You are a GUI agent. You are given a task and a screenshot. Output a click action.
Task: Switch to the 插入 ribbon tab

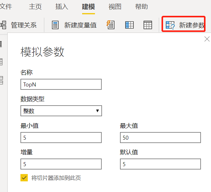tap(62, 7)
